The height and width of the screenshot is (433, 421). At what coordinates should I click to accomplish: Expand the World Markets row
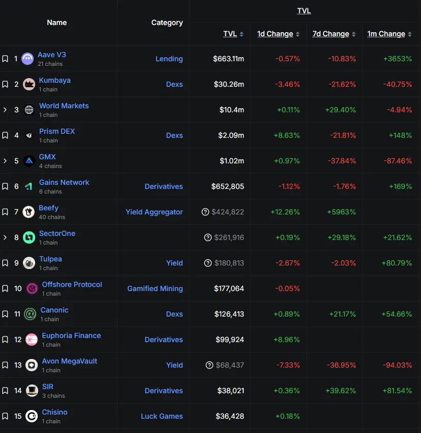pyautogui.click(x=5, y=110)
